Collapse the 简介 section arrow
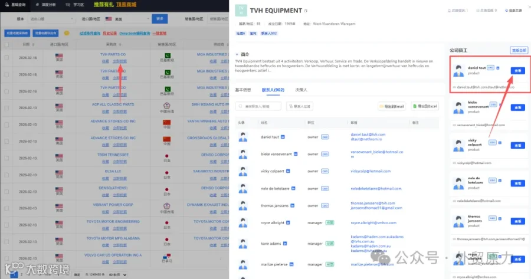 [x=237, y=54]
